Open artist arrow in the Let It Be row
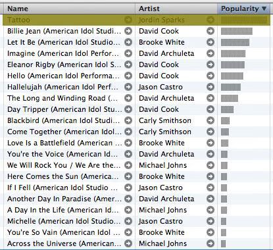273x250 pixels. coord(211,42)
